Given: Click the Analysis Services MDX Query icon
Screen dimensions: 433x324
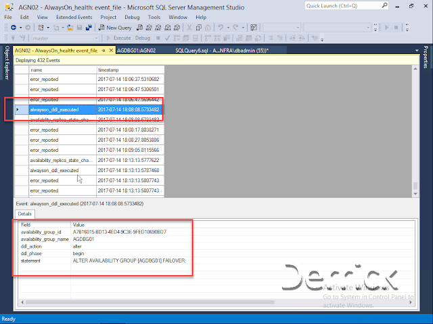Looking at the screenshot, I should 149,27.
